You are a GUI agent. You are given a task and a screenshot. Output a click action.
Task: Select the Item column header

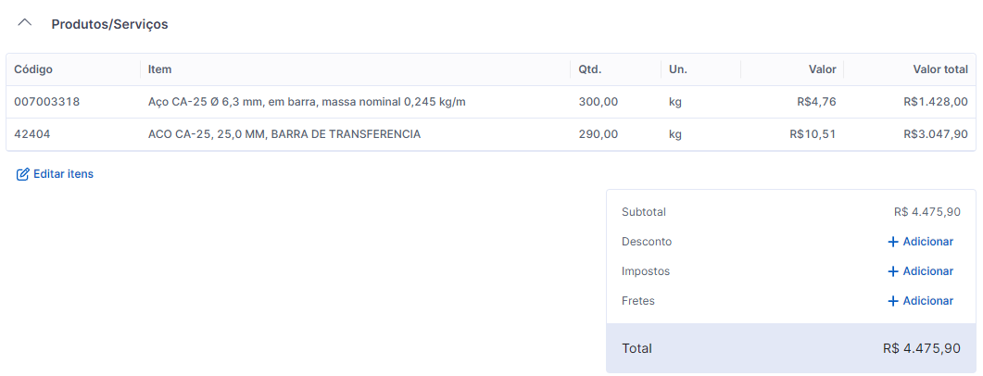(159, 69)
